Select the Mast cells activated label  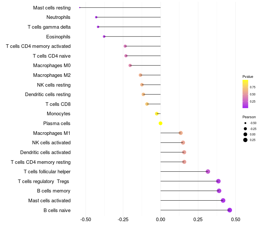pos(49,201)
